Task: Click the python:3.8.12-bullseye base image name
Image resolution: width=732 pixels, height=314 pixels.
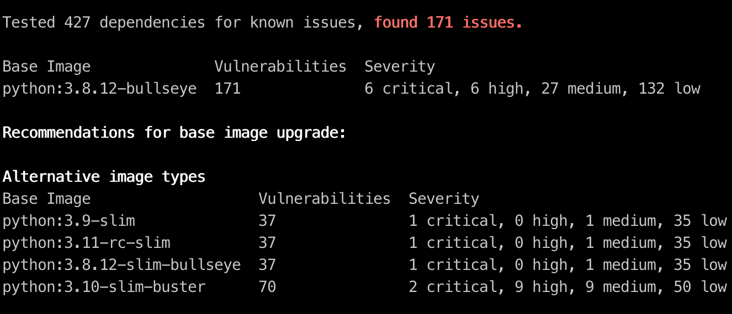Action: 99,89
